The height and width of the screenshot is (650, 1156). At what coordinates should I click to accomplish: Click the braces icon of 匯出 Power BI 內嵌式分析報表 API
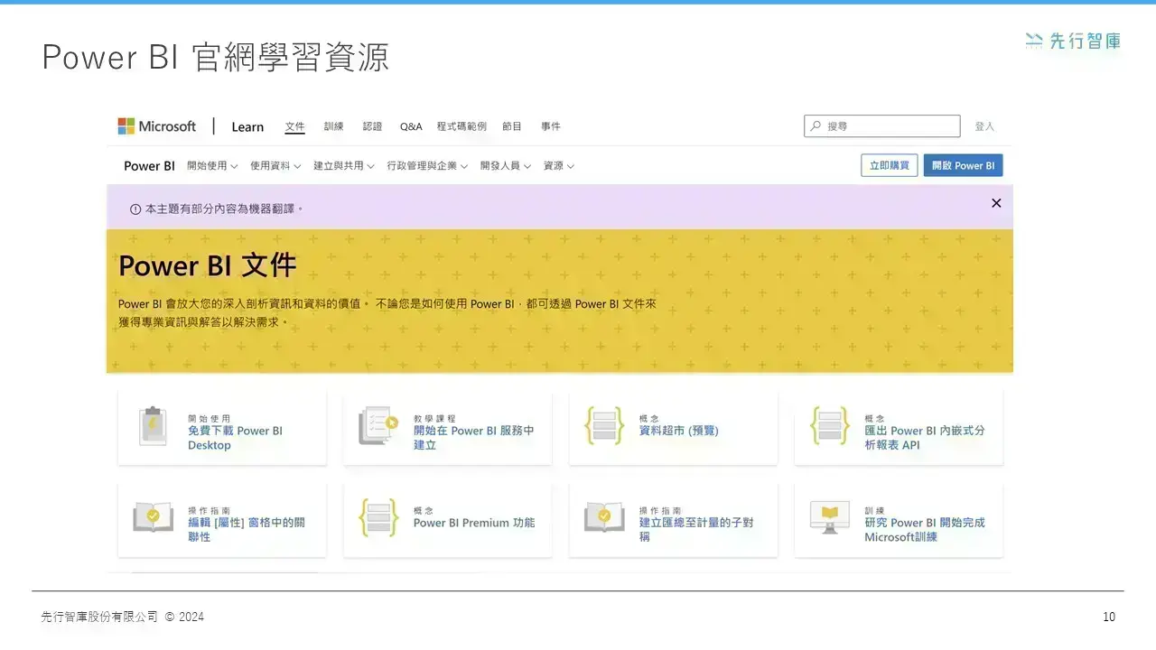[x=829, y=426]
